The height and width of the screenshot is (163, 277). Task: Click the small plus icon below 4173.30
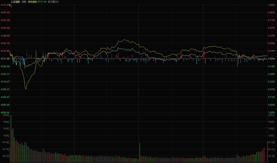11,6
